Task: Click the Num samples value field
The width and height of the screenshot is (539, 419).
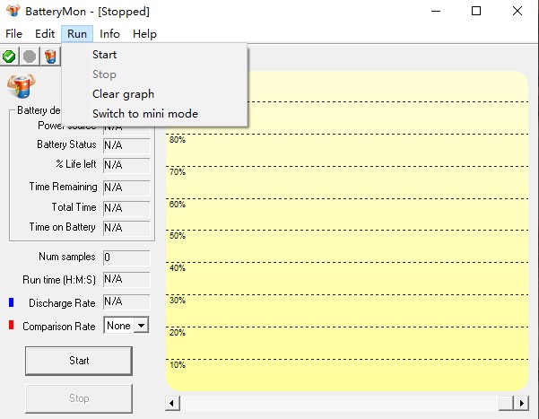Action: click(x=126, y=258)
